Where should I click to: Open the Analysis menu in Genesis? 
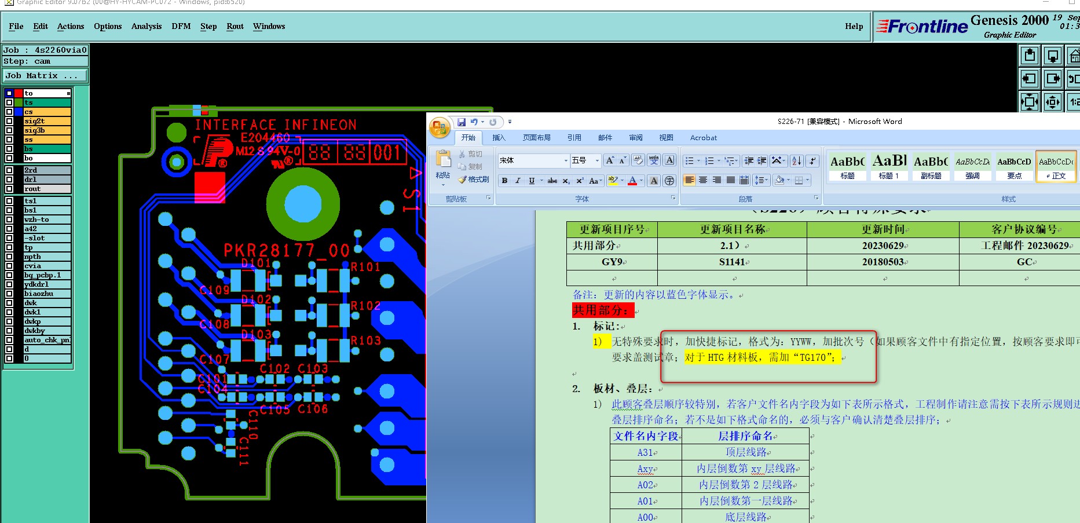pos(147,27)
